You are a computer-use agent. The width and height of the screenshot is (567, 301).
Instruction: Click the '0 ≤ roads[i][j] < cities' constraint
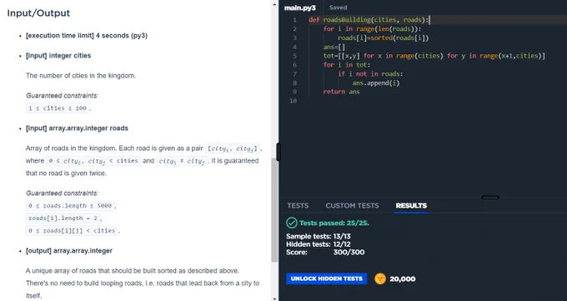[x=72, y=230]
